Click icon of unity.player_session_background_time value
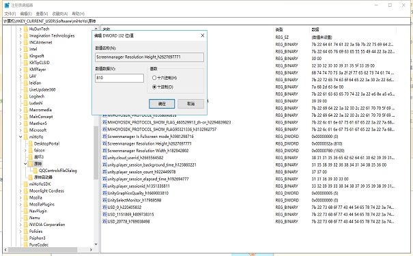The width and height of the screenshot is (413, 256). point(104,165)
